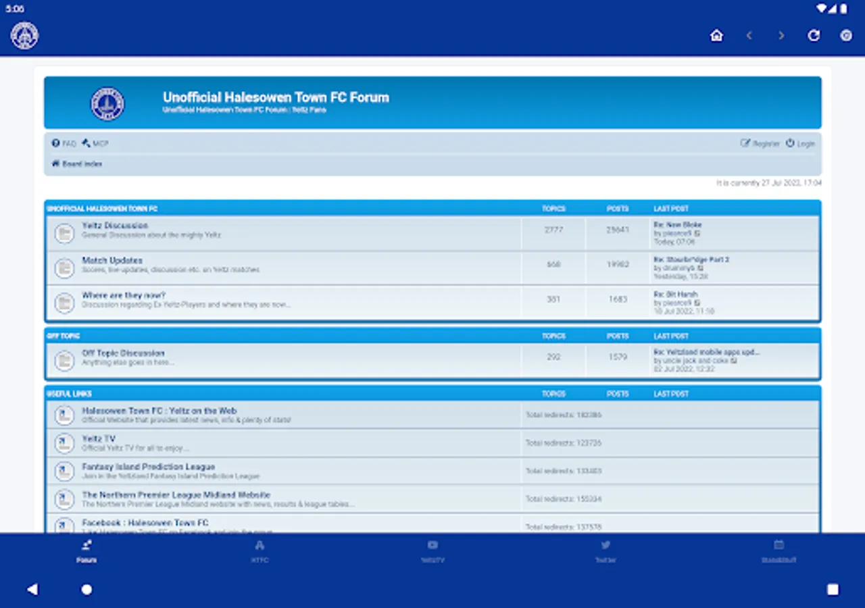Switch to the Twitter bottom tab

point(605,551)
